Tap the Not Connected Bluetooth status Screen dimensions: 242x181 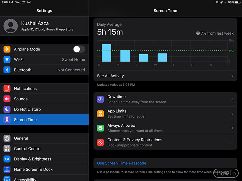tap(71, 70)
